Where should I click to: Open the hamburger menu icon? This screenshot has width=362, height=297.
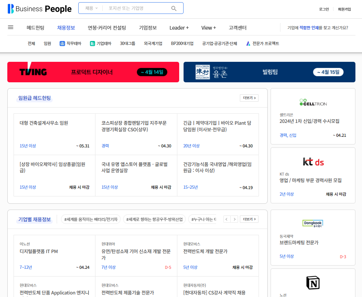point(11,27)
